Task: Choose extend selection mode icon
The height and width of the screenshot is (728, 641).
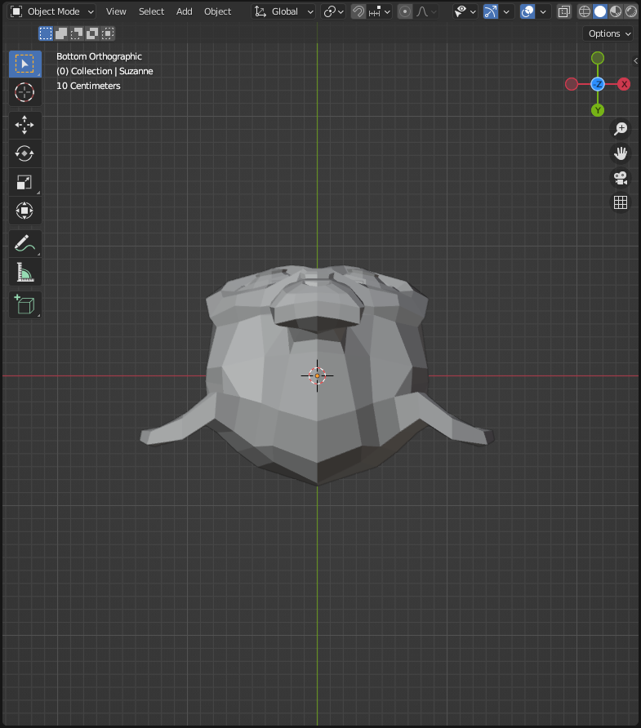Action: click(x=61, y=33)
